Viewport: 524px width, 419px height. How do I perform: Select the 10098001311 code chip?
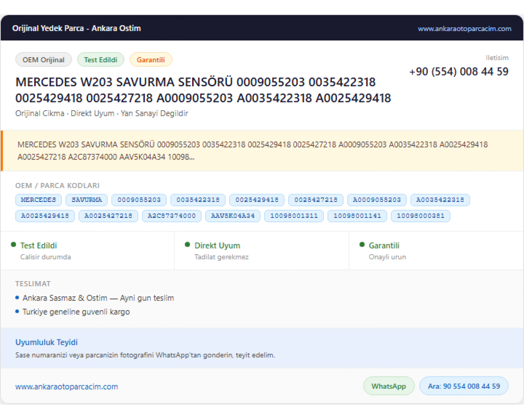point(294,216)
